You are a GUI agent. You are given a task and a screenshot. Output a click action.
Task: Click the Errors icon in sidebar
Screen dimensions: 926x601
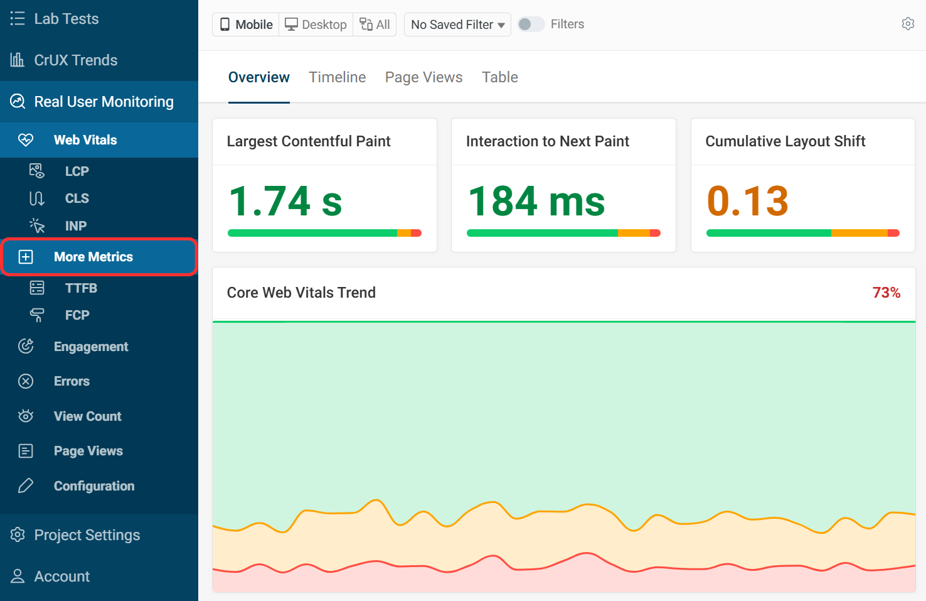point(25,381)
